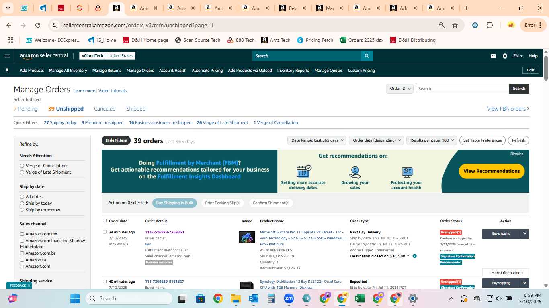Screen dimensions: 549x308
Task: Open Outlook from the taskbar
Action: (254, 298)
